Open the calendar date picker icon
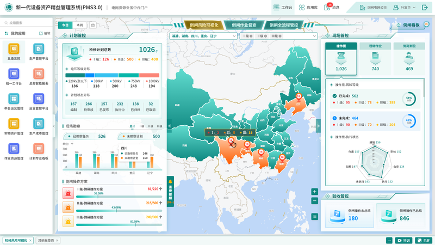435x245 pixels. (93, 25)
